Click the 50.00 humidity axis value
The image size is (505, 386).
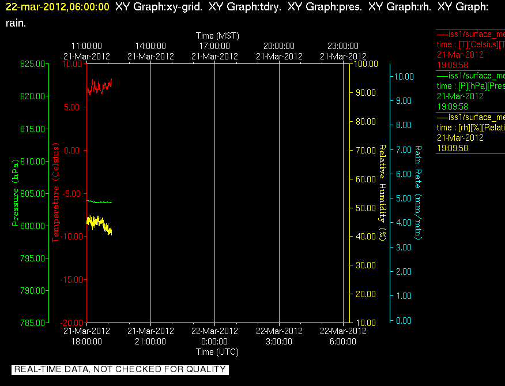click(x=366, y=208)
